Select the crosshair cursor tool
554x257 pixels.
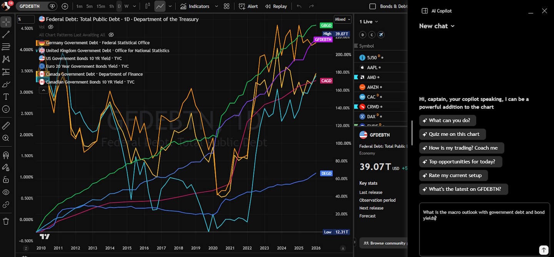[6, 22]
